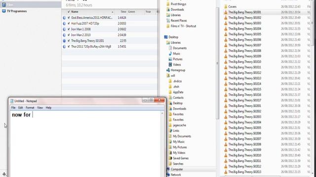Screen dimensions: 316x177
Task: Click the status icon beside Iron Man 1 2008
Action: (64, 29)
